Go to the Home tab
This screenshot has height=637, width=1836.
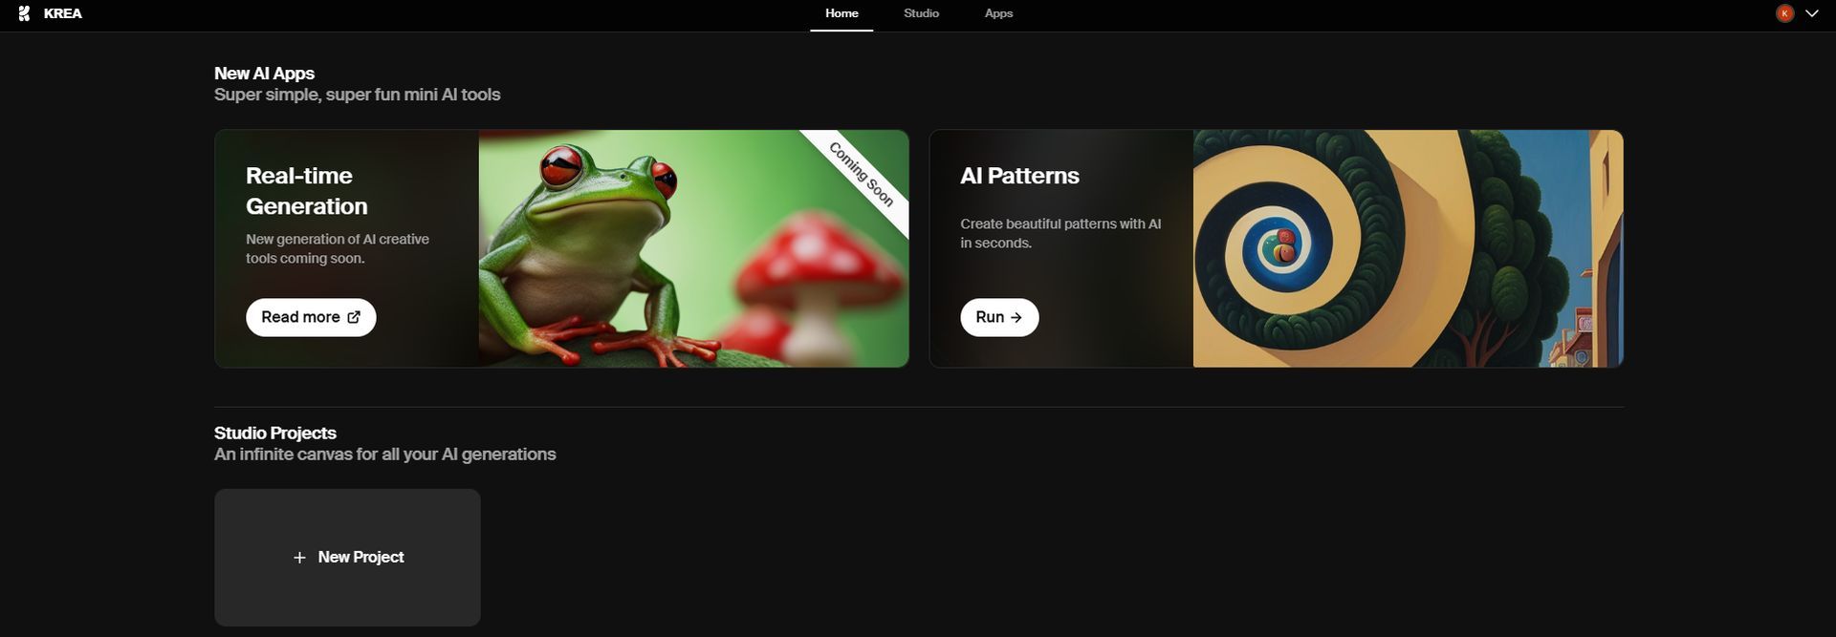[x=841, y=13]
